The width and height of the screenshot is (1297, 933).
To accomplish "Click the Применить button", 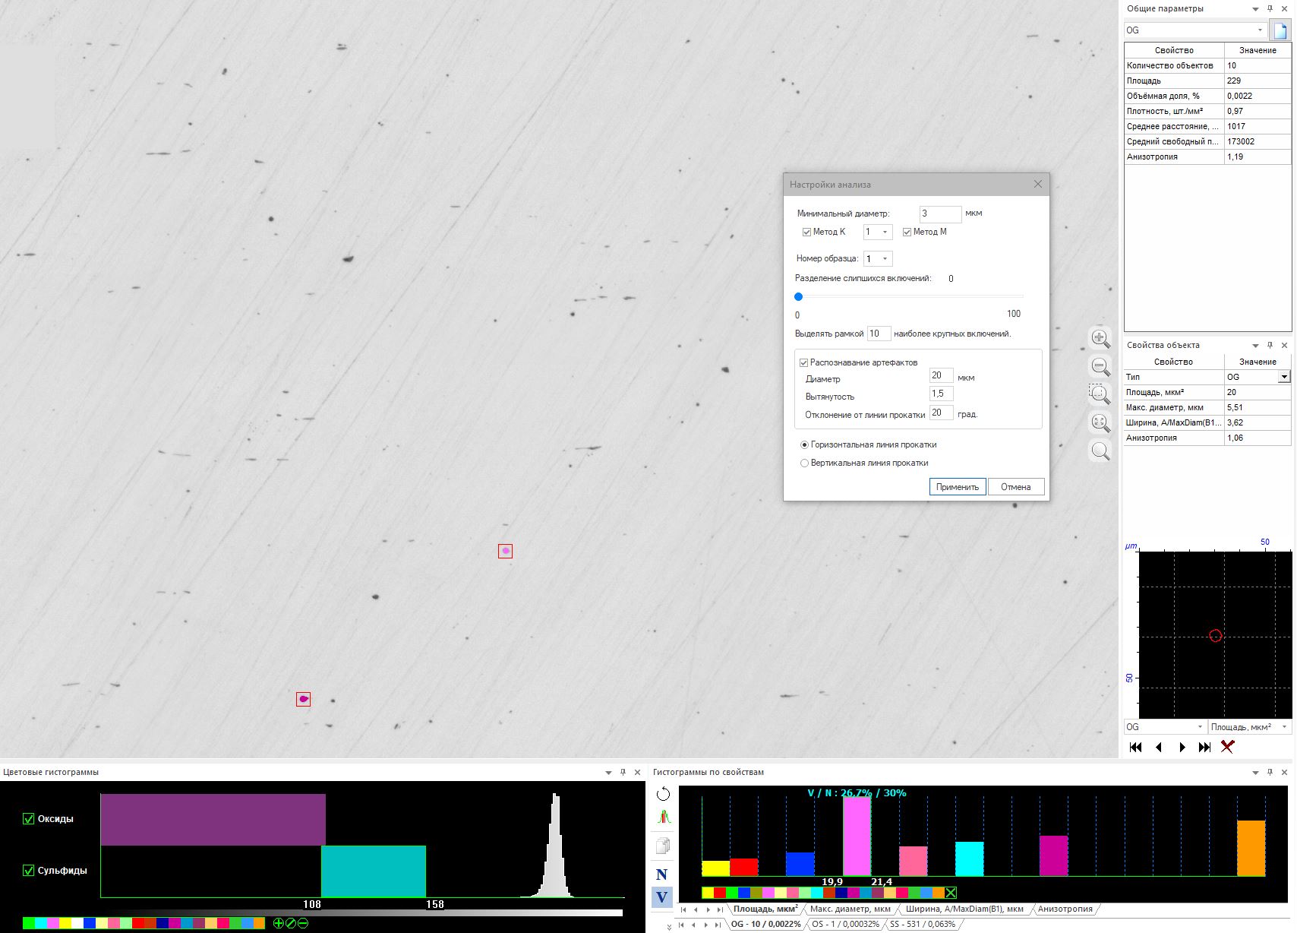I will click(957, 487).
